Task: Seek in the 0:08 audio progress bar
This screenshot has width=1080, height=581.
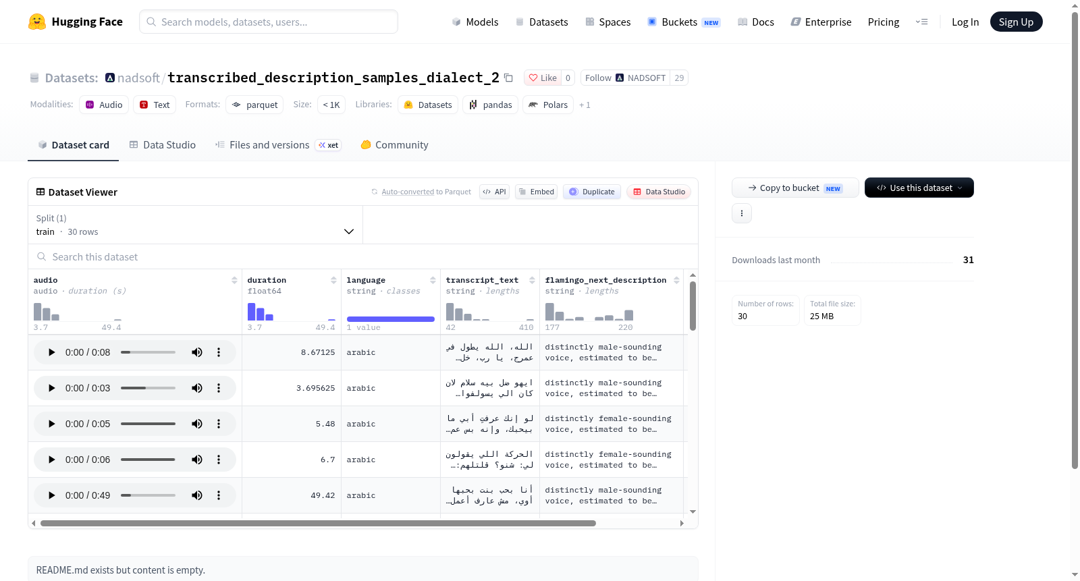Action: point(148,352)
